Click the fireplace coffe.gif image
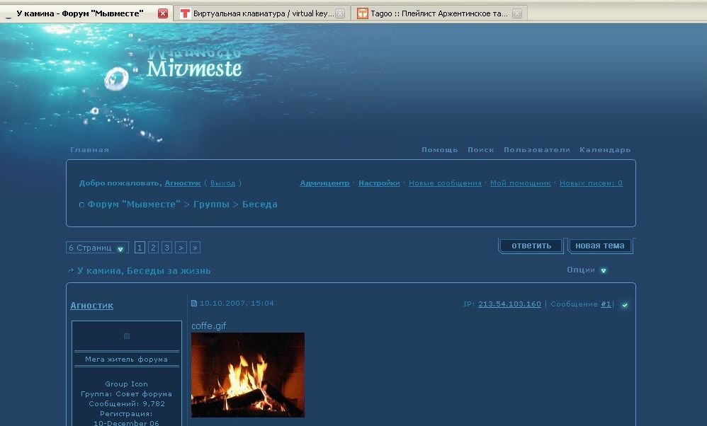The width and height of the screenshot is (707, 426). point(247,374)
